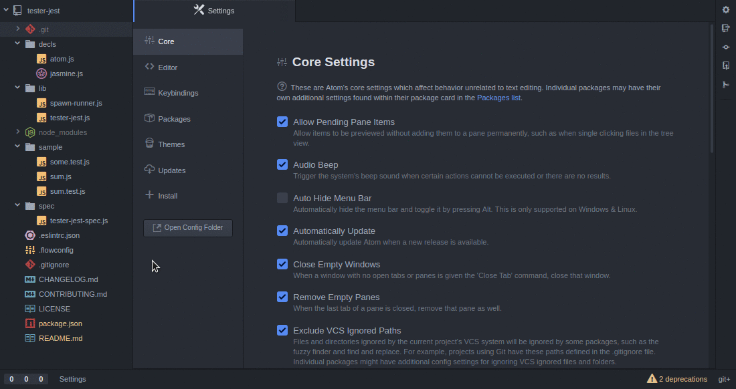Collapse the lib folder chevron
736x389 pixels.
(17, 88)
